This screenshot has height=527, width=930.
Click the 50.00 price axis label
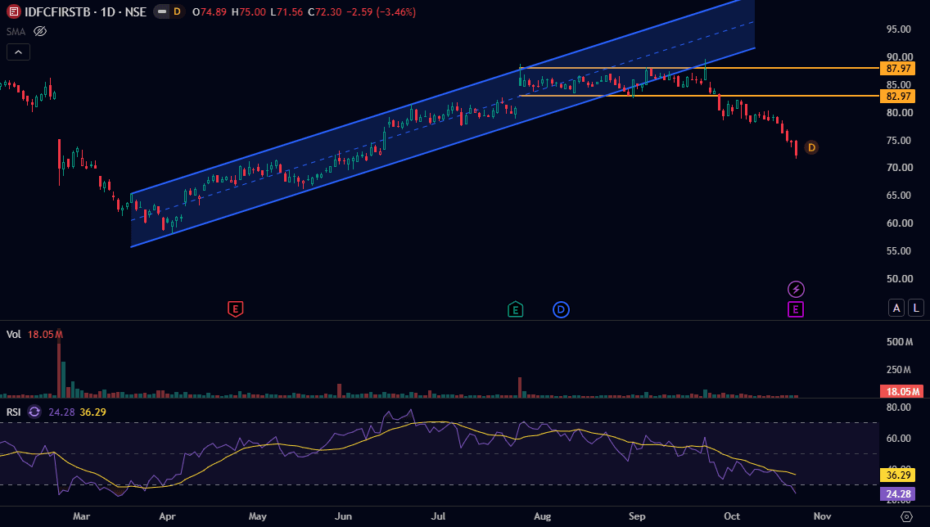tap(899, 278)
